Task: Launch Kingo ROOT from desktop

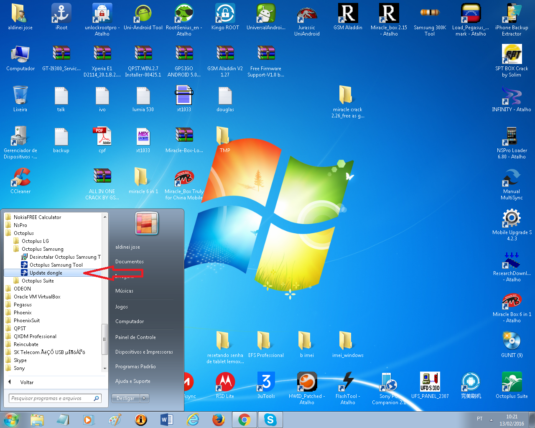Action: pyautogui.click(x=225, y=17)
